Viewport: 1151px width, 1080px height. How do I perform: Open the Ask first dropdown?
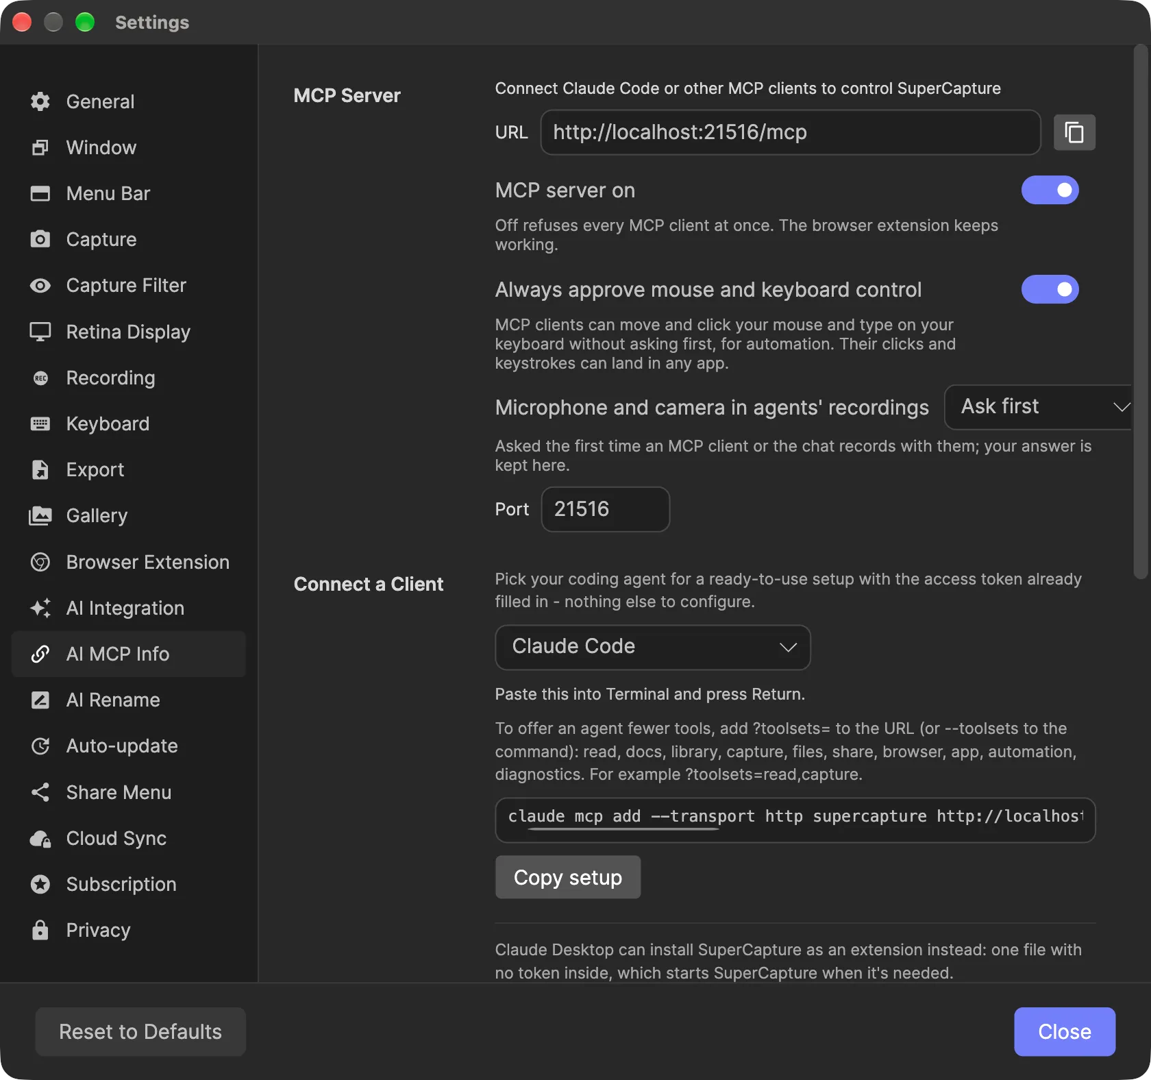1039,407
